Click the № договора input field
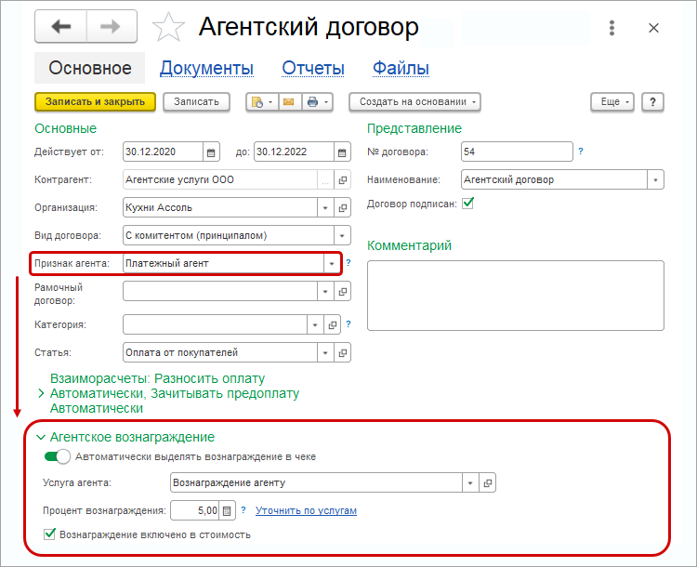 click(517, 152)
